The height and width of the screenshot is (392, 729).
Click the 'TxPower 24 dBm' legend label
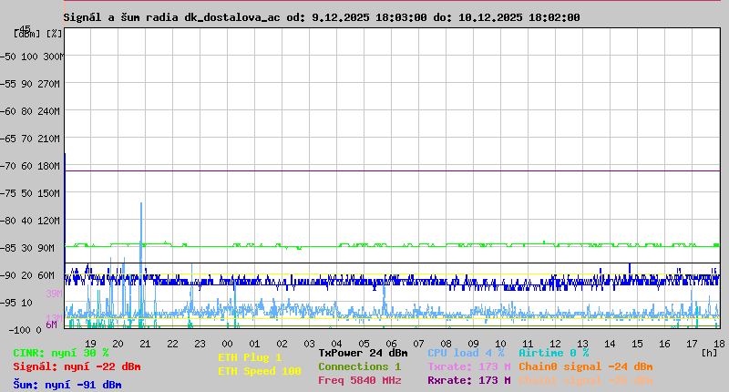(363, 353)
